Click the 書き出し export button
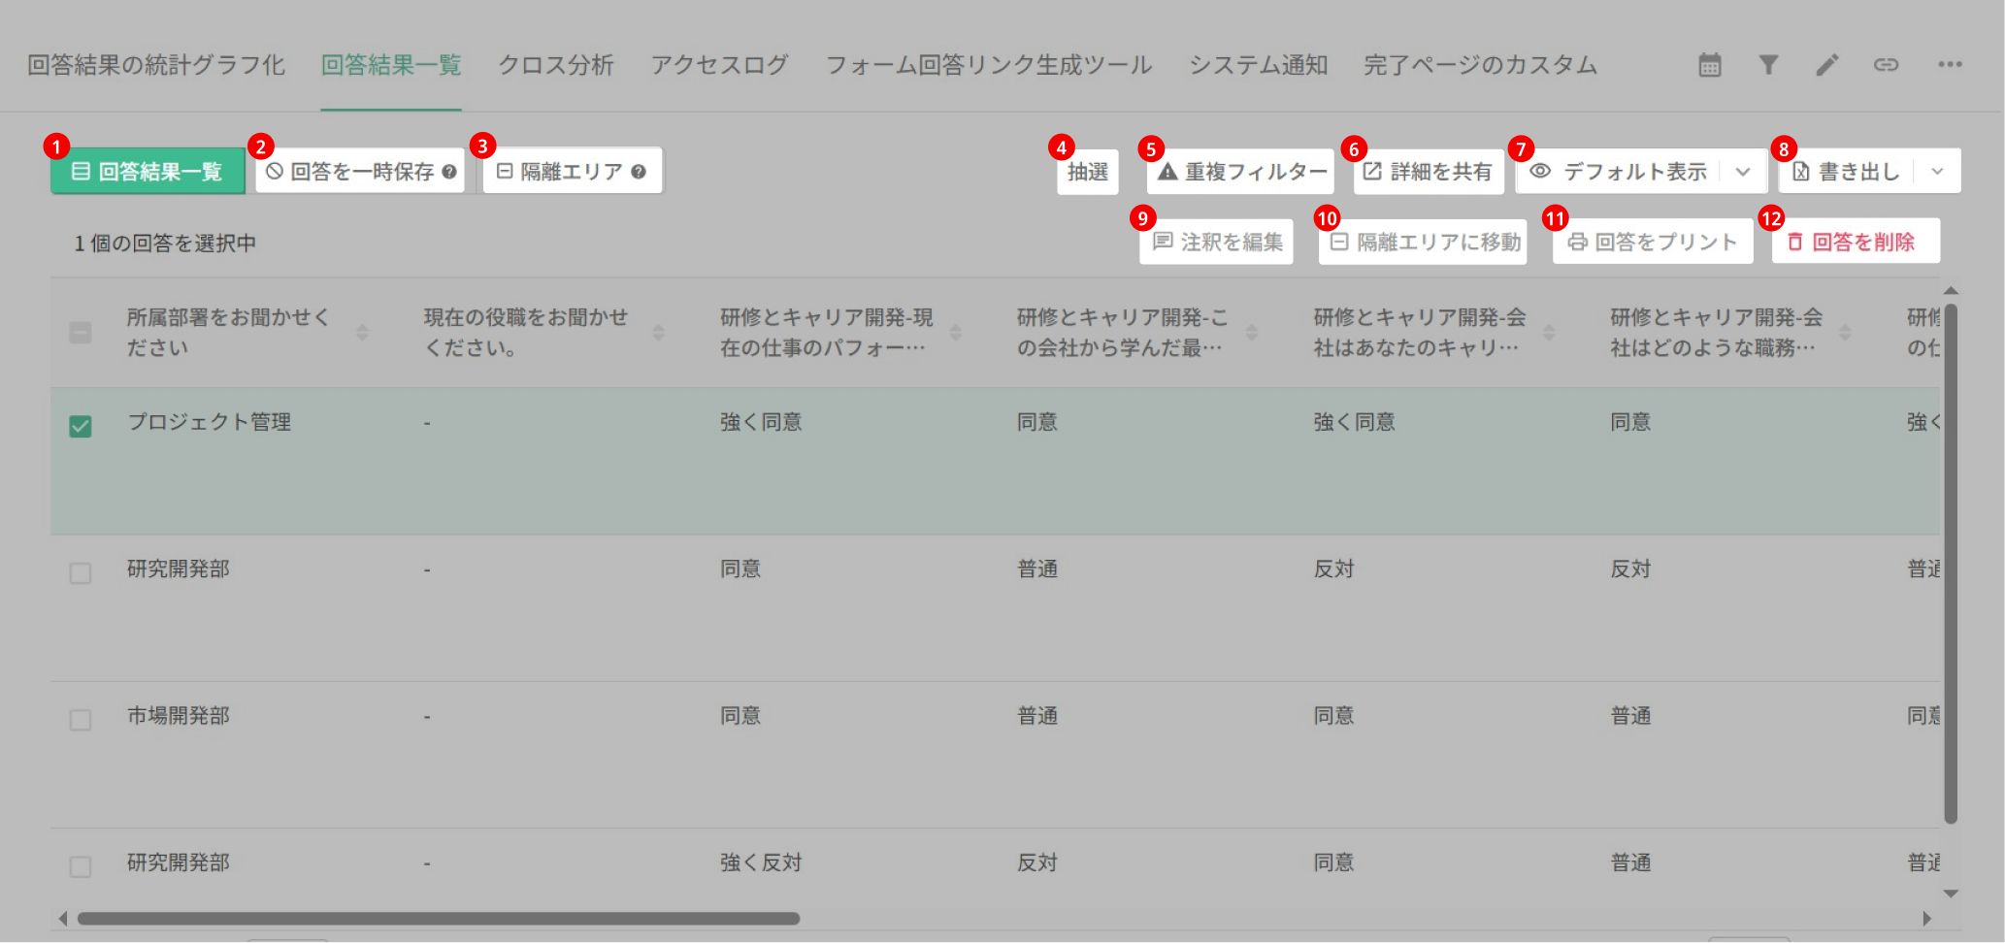The width and height of the screenshot is (2005, 943). tap(1846, 172)
